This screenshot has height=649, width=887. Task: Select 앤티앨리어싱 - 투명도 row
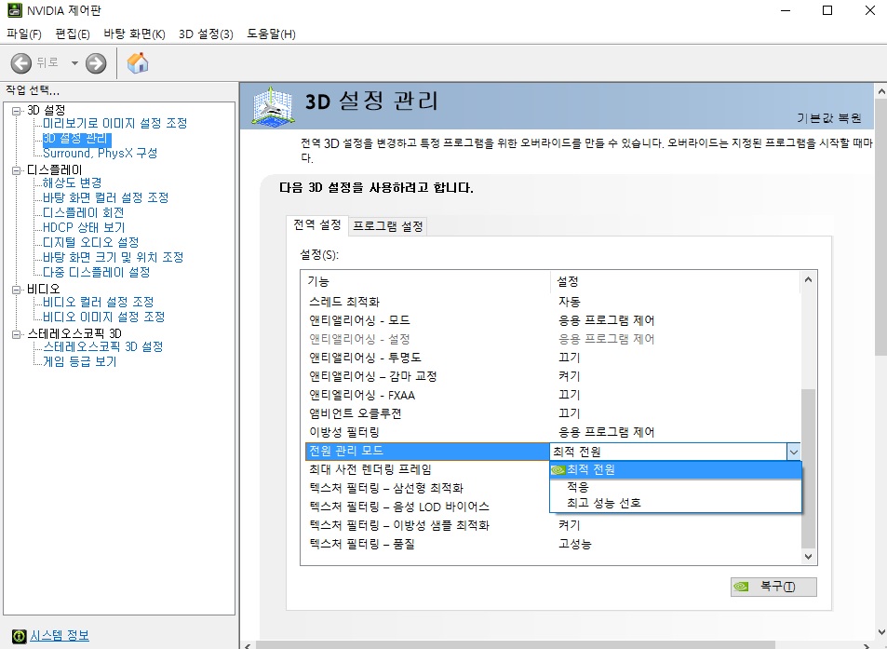pos(552,358)
